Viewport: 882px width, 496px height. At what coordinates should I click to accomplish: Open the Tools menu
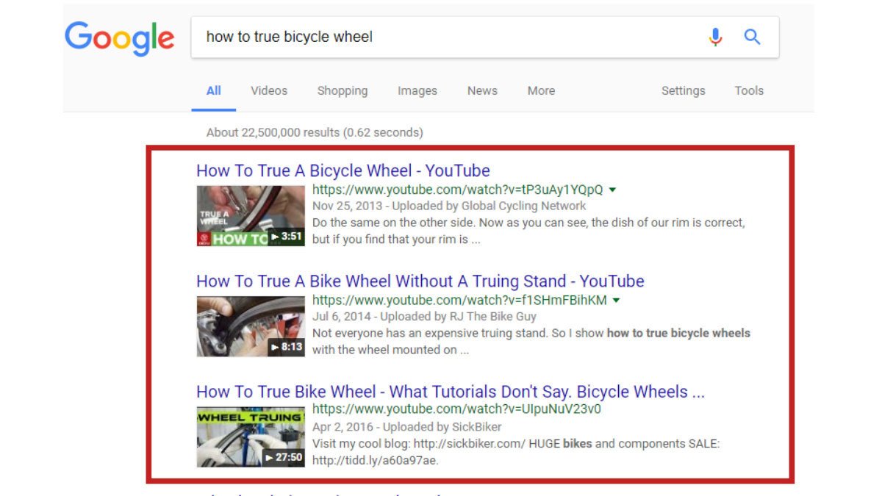tap(748, 90)
